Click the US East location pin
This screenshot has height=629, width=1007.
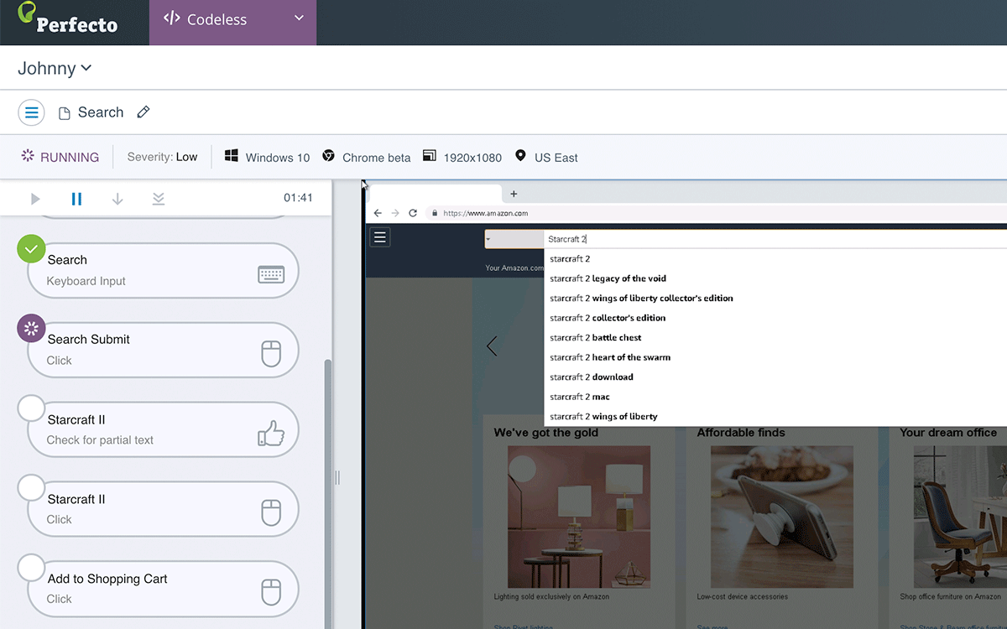click(520, 156)
